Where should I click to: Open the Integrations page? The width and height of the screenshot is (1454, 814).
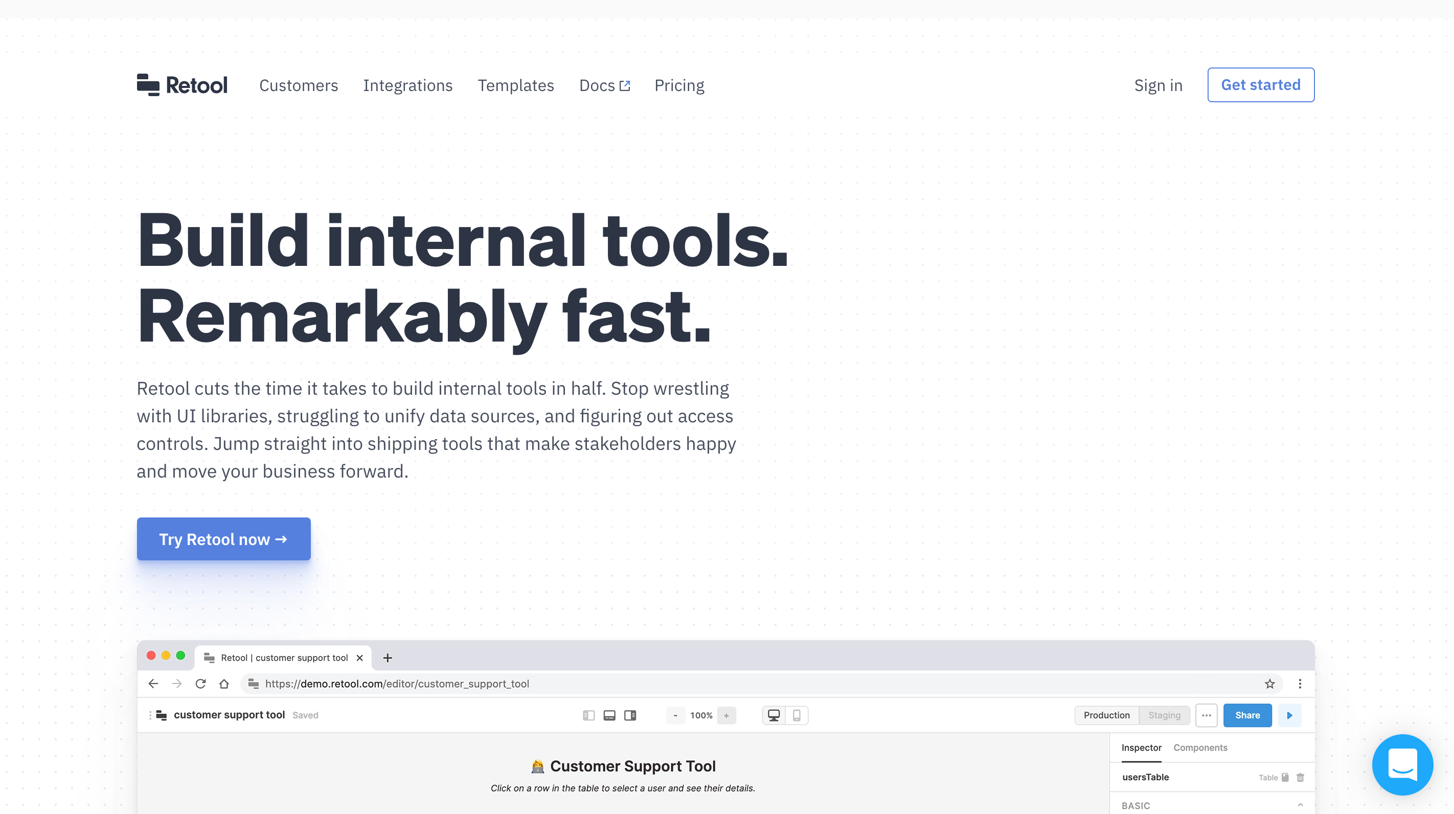click(407, 85)
